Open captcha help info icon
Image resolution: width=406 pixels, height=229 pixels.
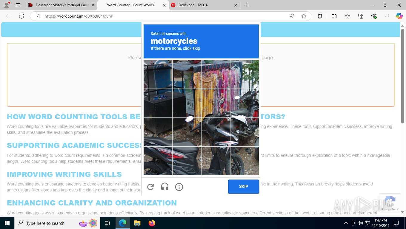[x=179, y=187]
